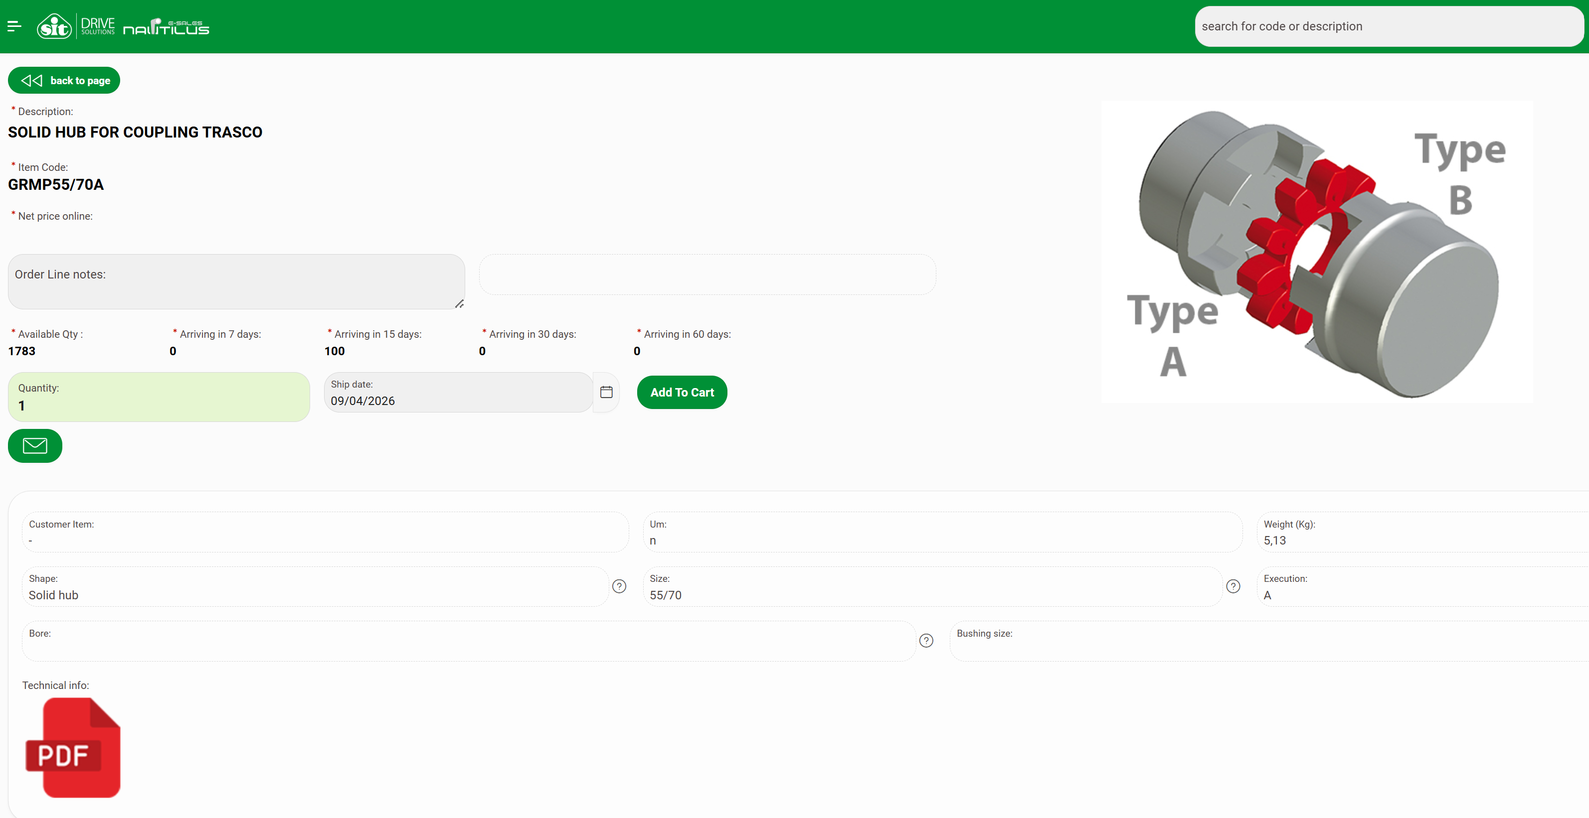Click help icon next to Shape field
Viewport: 1589px width, 818px height.
[x=619, y=586]
